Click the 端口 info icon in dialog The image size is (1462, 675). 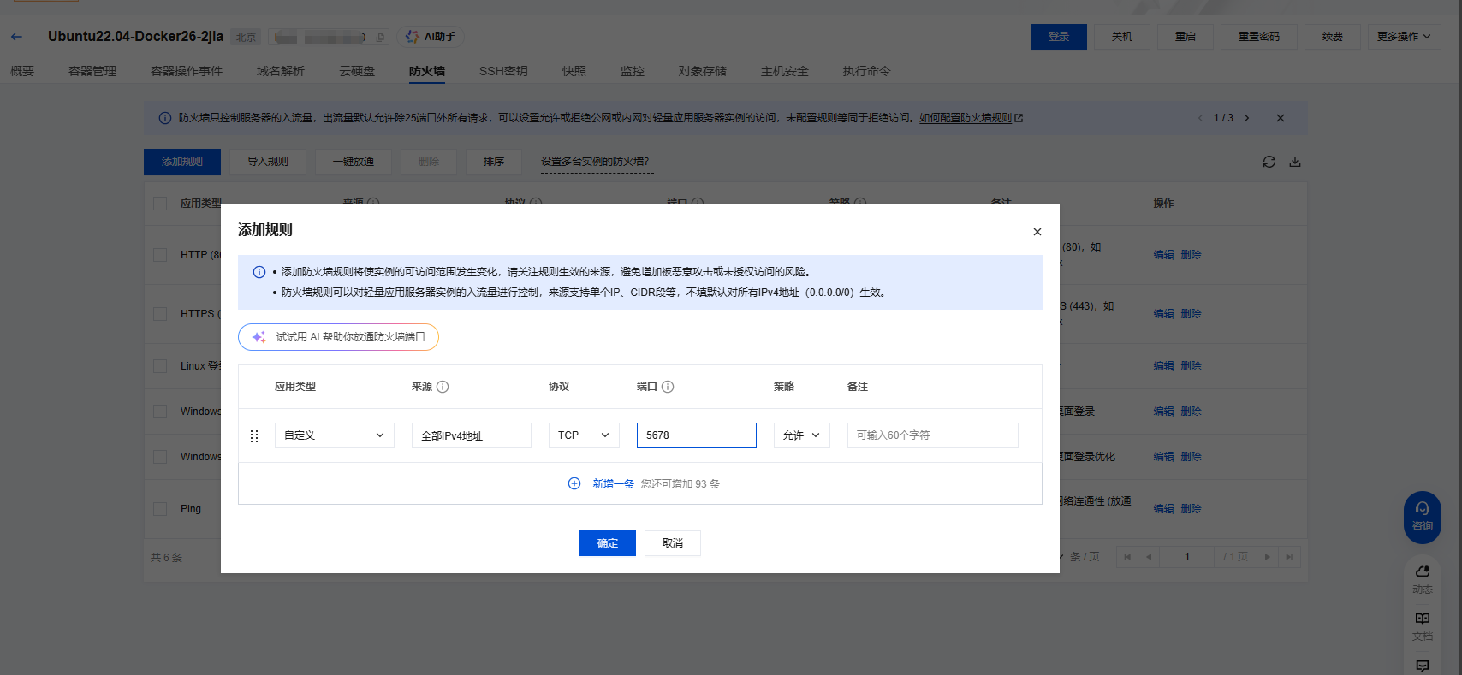[668, 387]
